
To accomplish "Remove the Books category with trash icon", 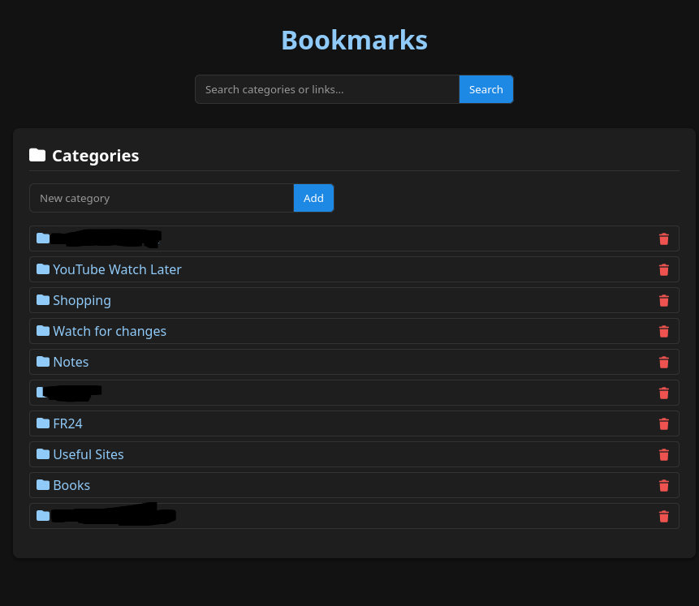I will point(663,485).
